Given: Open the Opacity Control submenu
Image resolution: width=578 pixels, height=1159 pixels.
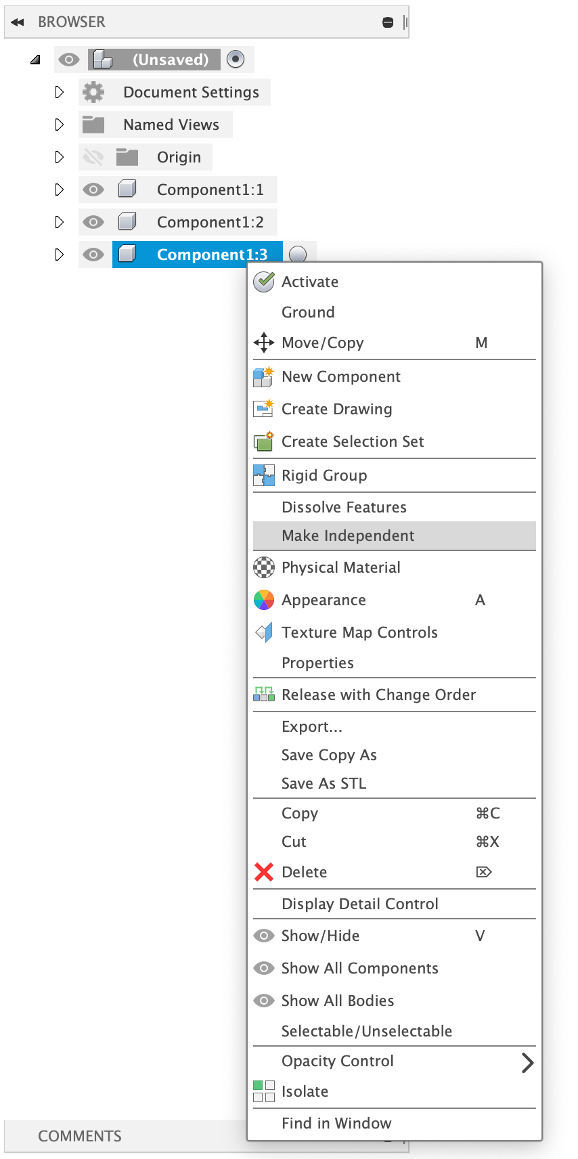Looking at the screenshot, I should [337, 1061].
